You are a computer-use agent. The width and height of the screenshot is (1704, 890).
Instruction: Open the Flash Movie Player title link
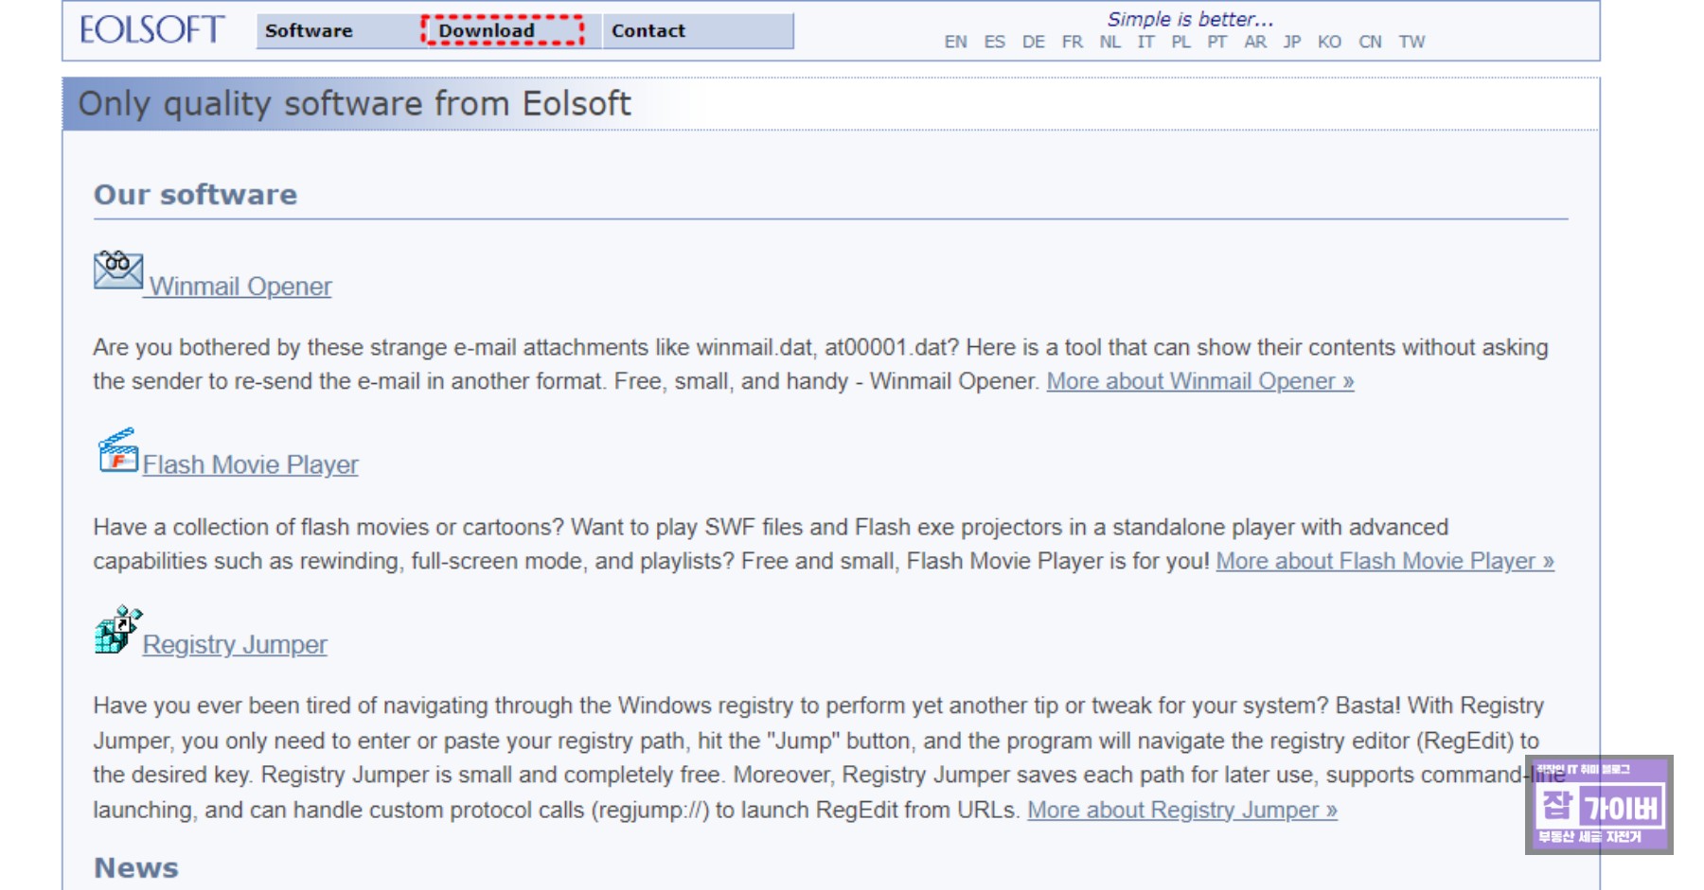tap(250, 465)
